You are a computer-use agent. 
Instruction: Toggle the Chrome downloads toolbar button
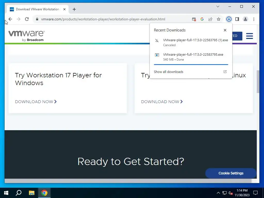229,19
